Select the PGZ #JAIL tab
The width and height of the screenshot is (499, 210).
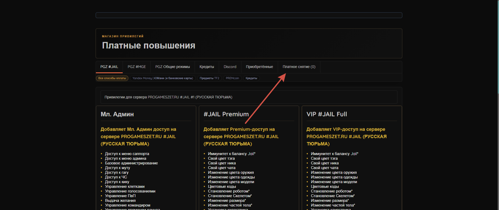point(109,67)
